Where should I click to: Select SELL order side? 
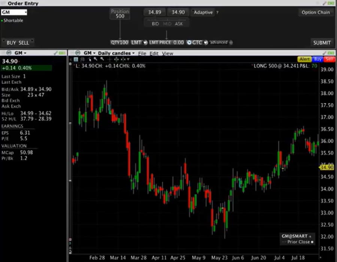[24, 43]
